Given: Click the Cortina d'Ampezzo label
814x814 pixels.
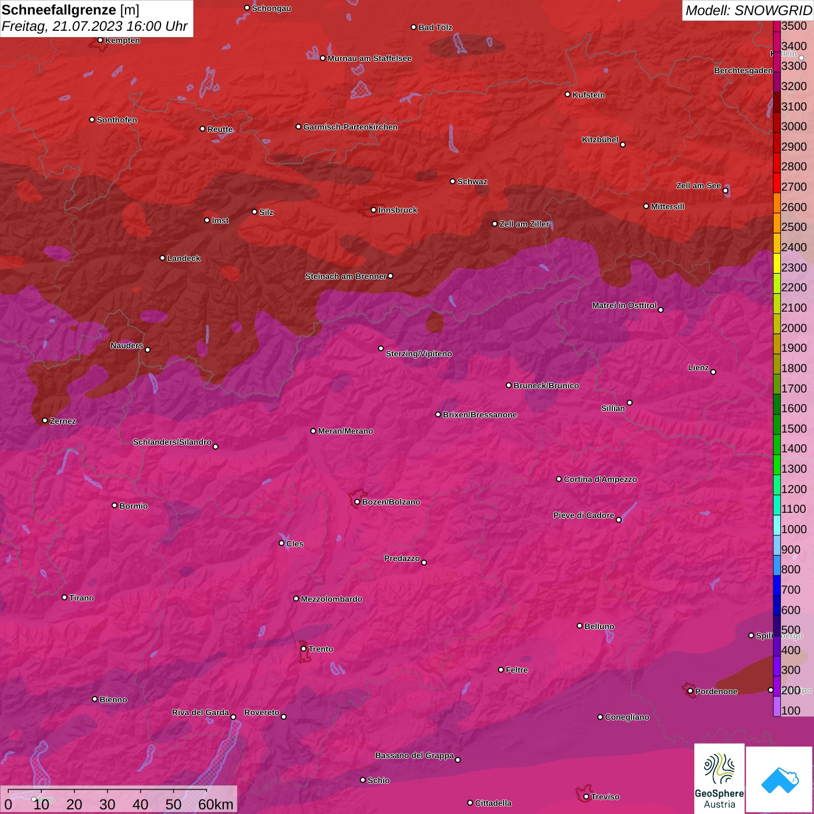Looking at the screenshot, I should [600, 479].
